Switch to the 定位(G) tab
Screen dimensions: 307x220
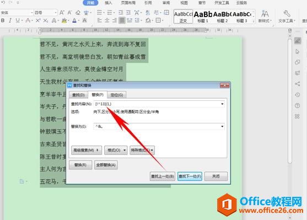coord(117,95)
